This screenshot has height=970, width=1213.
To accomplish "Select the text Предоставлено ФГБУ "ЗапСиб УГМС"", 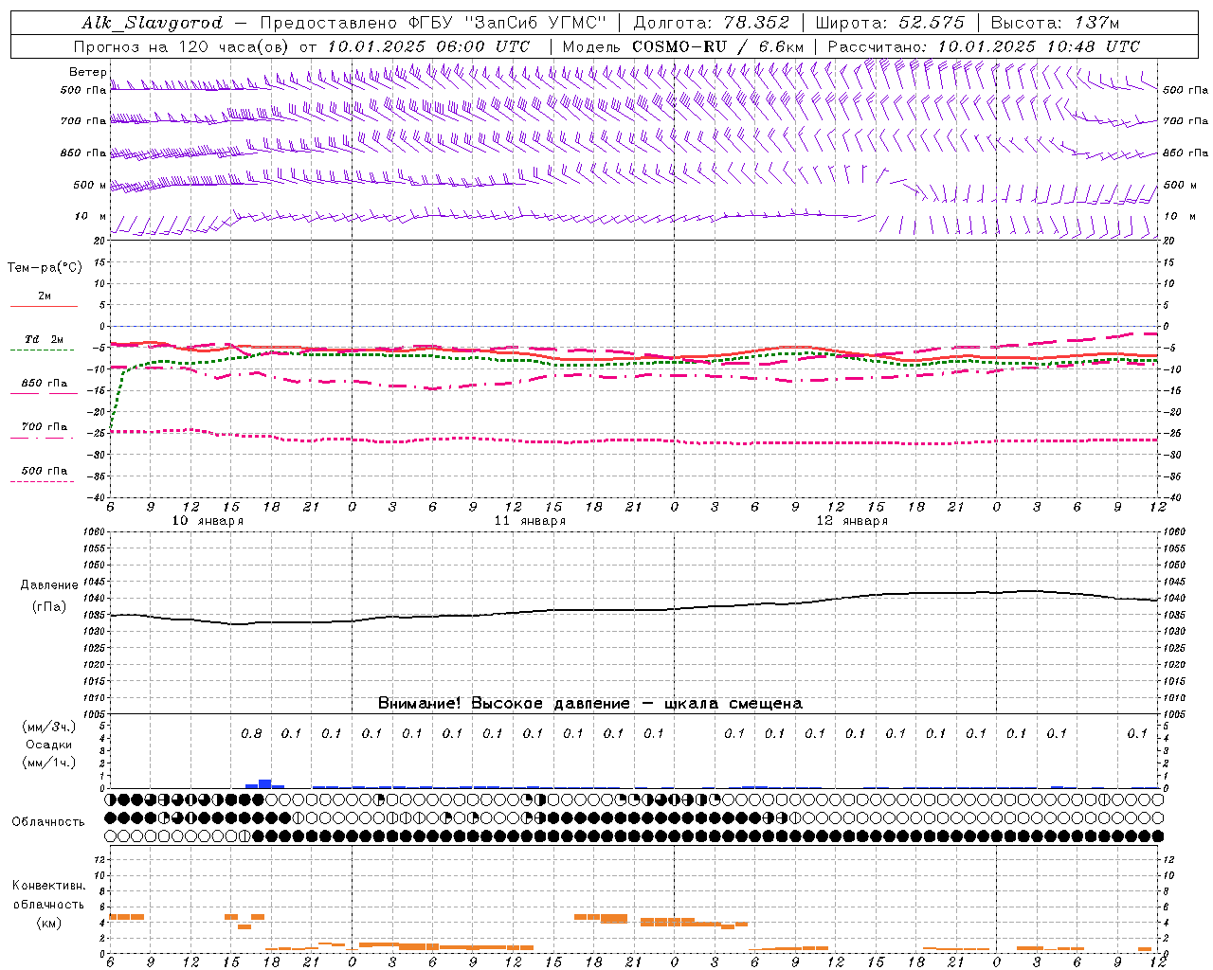I will [432, 23].
